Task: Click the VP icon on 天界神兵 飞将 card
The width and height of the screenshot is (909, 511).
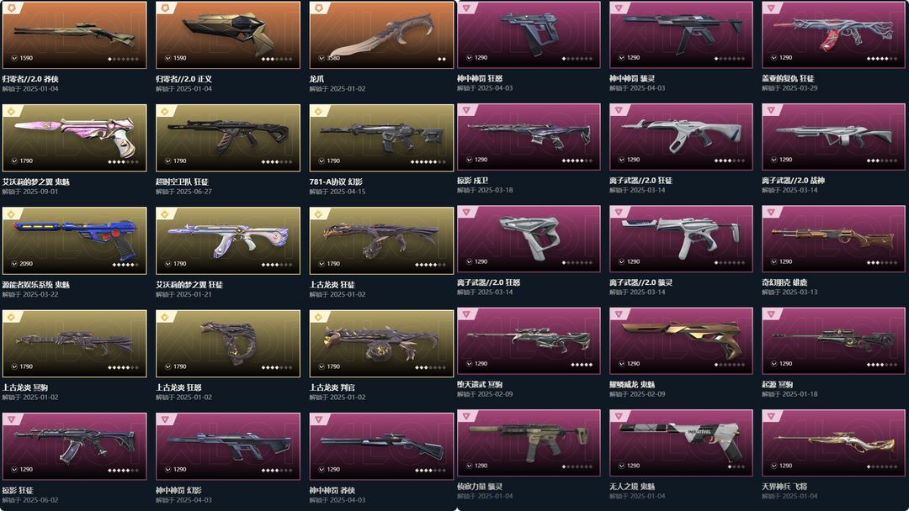Action: point(774,466)
